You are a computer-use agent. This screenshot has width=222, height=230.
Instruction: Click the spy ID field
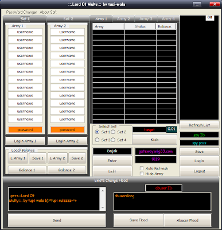[x=199, y=135]
